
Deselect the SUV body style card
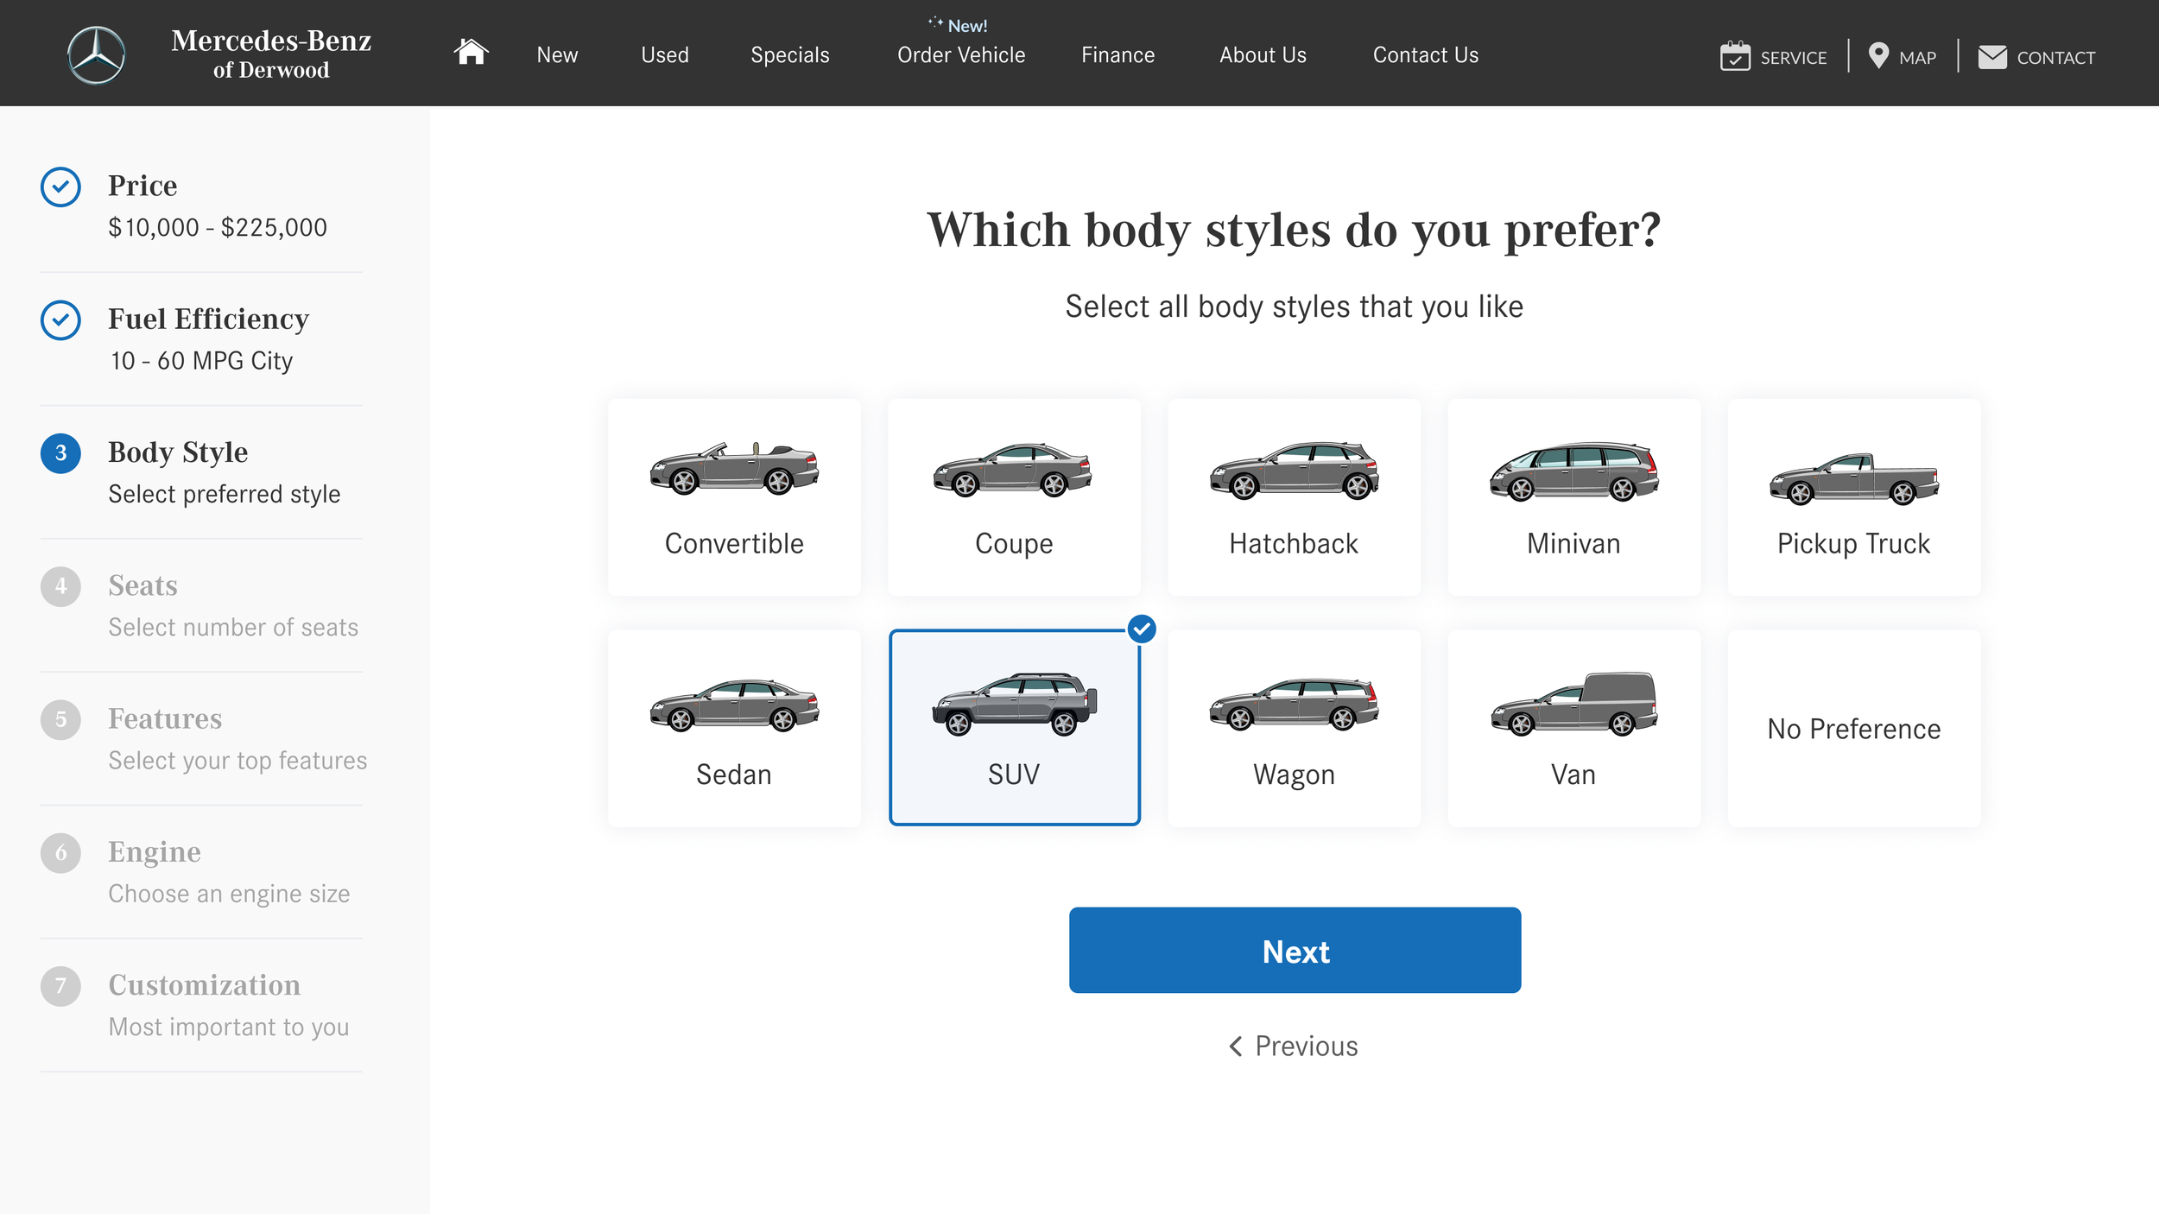tap(1014, 728)
